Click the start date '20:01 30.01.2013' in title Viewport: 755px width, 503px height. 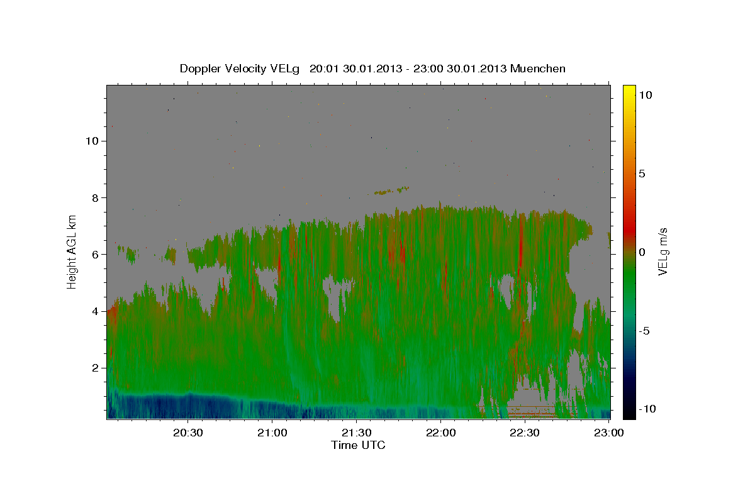click(355, 69)
